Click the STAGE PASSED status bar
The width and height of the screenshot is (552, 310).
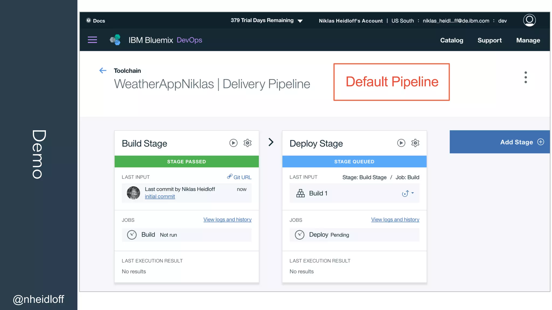pyautogui.click(x=187, y=161)
